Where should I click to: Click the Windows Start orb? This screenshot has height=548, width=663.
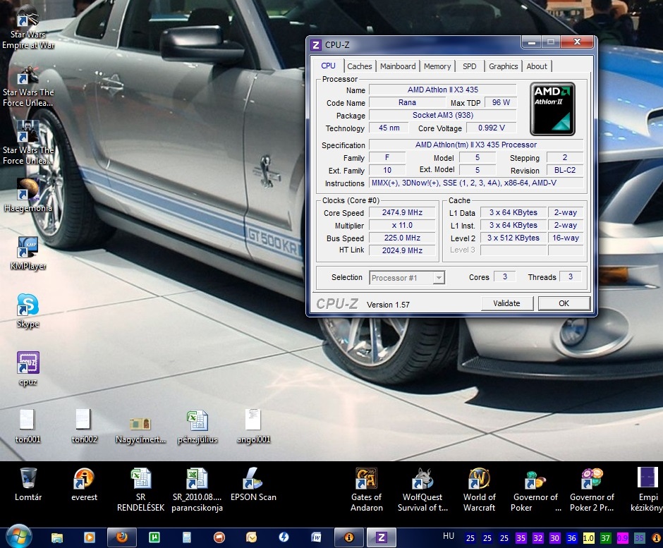pyautogui.click(x=18, y=537)
